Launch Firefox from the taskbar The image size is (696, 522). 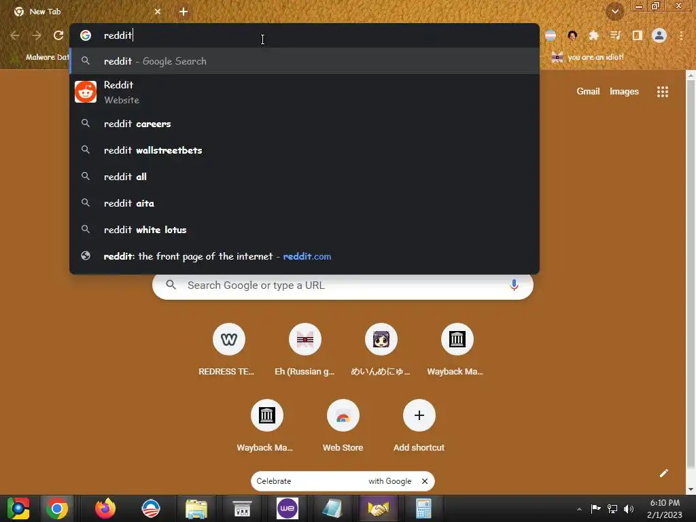105,508
